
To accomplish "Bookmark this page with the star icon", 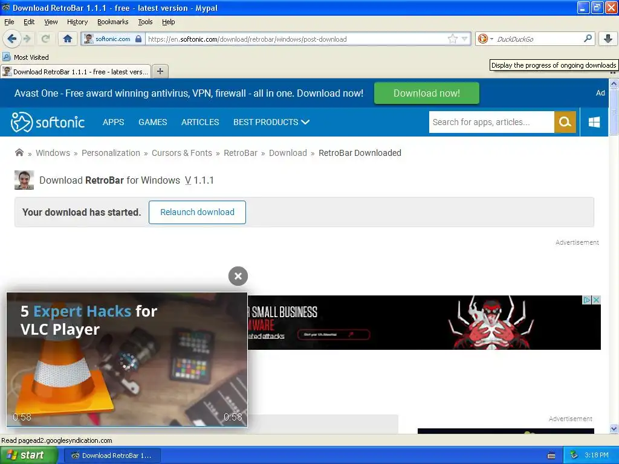I will pos(452,39).
